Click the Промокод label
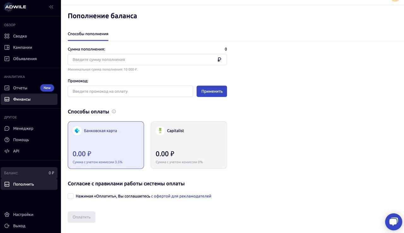 [78, 81]
